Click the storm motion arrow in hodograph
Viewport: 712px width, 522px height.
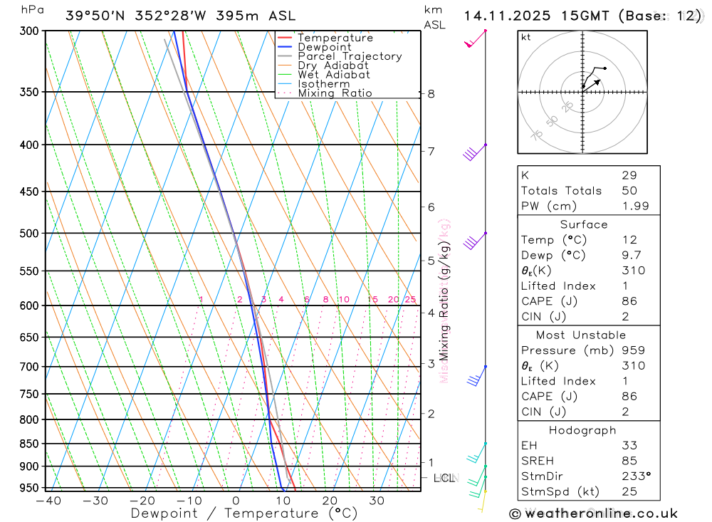(592, 85)
